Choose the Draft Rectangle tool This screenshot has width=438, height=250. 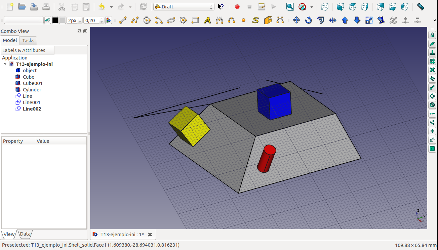click(195, 20)
